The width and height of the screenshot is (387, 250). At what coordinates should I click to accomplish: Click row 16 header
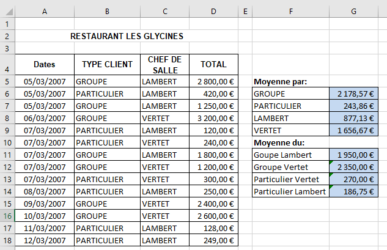coord(7,216)
